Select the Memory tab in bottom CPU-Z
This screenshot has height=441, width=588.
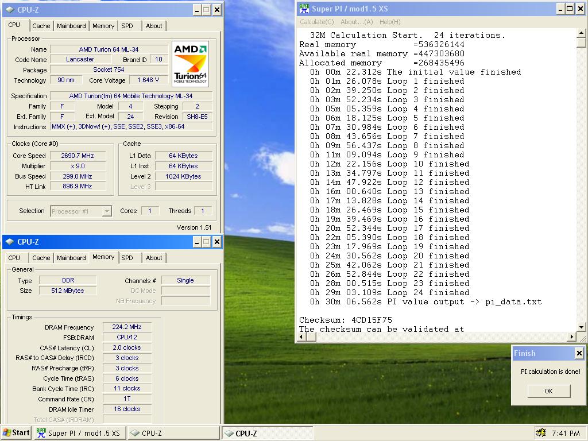click(103, 257)
